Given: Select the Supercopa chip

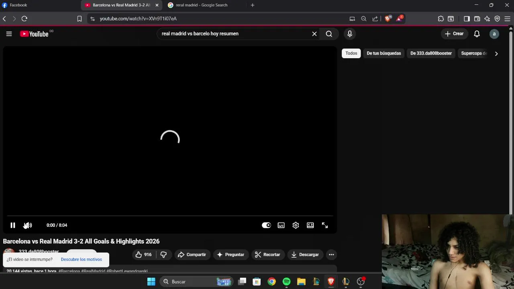Looking at the screenshot, I should pyautogui.click(x=474, y=53).
